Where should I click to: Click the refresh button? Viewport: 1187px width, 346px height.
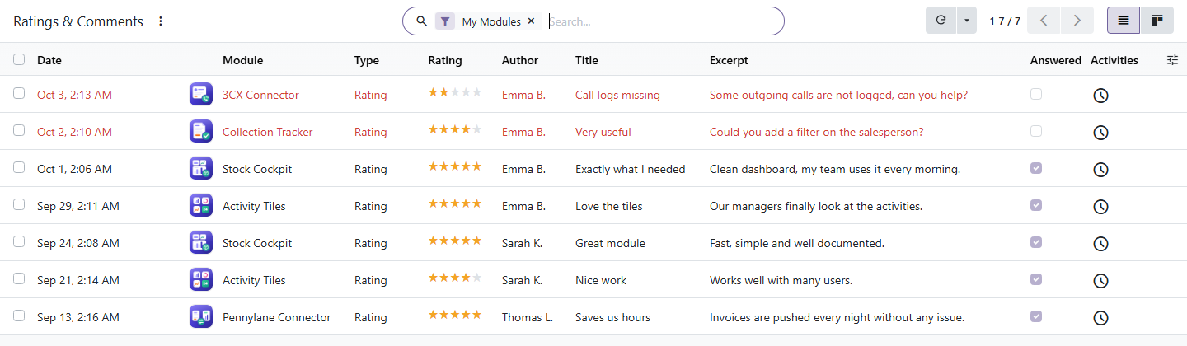point(941,21)
